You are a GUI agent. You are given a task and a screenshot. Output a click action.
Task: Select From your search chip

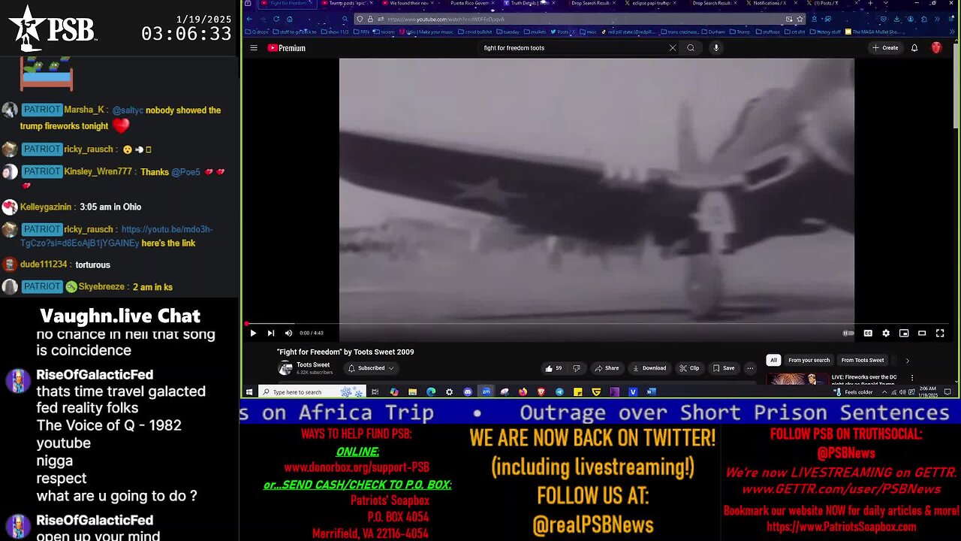(x=809, y=360)
